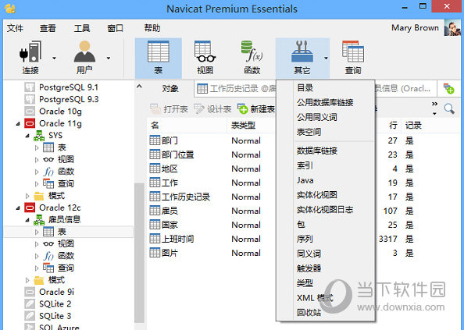
Task: Switch to the 工作历史记录 tab
Action: pos(235,89)
